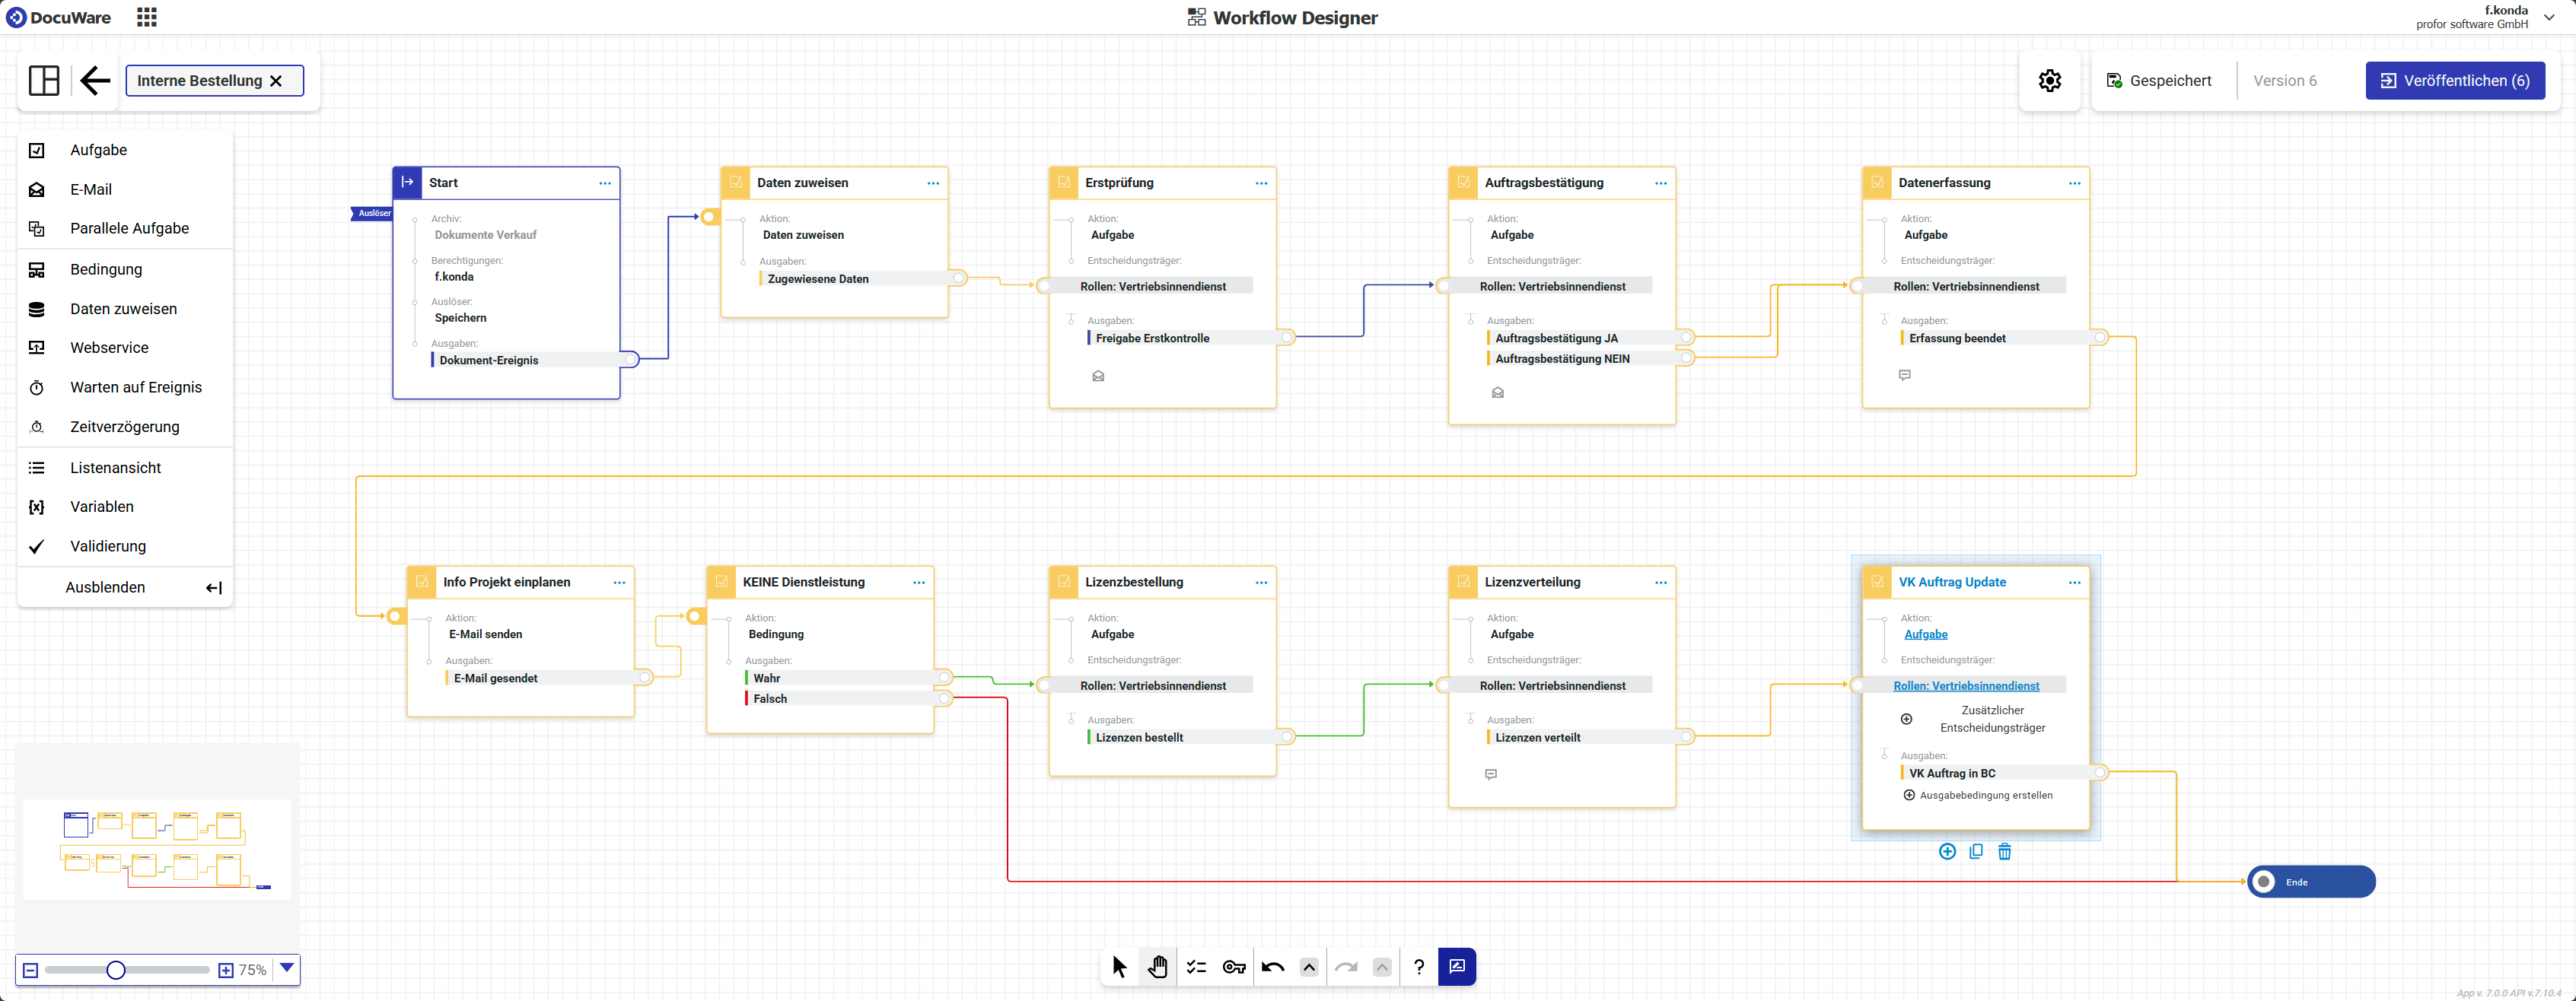Open the DocuWare apps grid
Image resolution: width=2576 pixels, height=1001 pixels.
pyautogui.click(x=147, y=17)
